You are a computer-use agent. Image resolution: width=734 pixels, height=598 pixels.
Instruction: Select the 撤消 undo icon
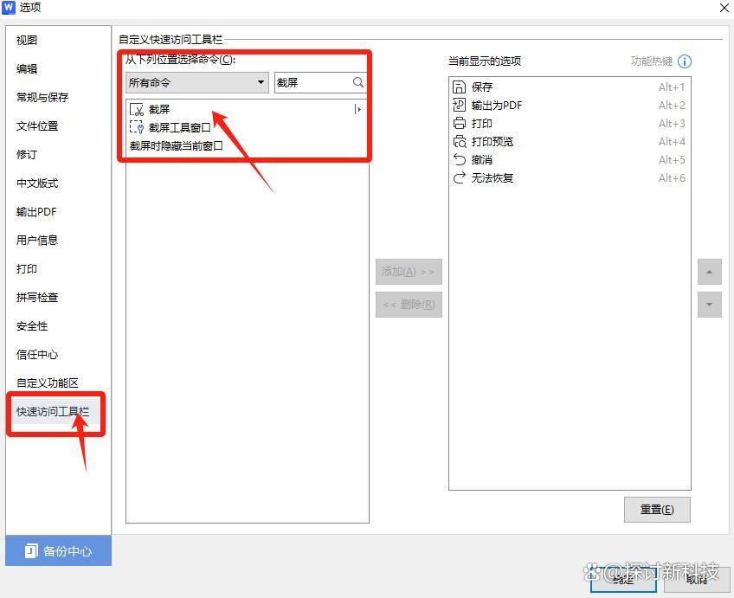[460, 160]
